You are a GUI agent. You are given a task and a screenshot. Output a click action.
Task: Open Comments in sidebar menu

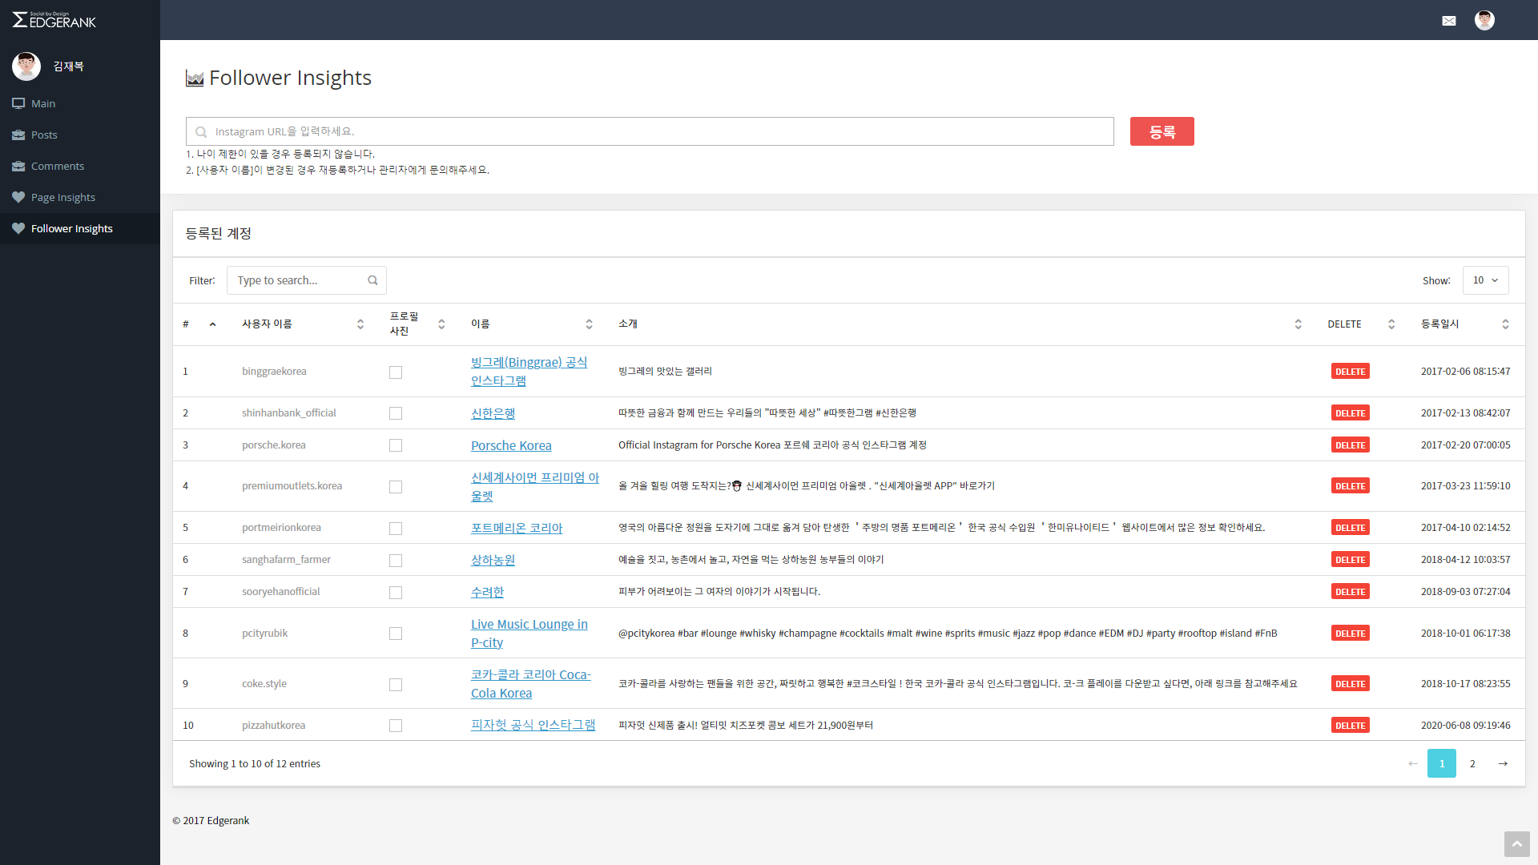point(57,166)
